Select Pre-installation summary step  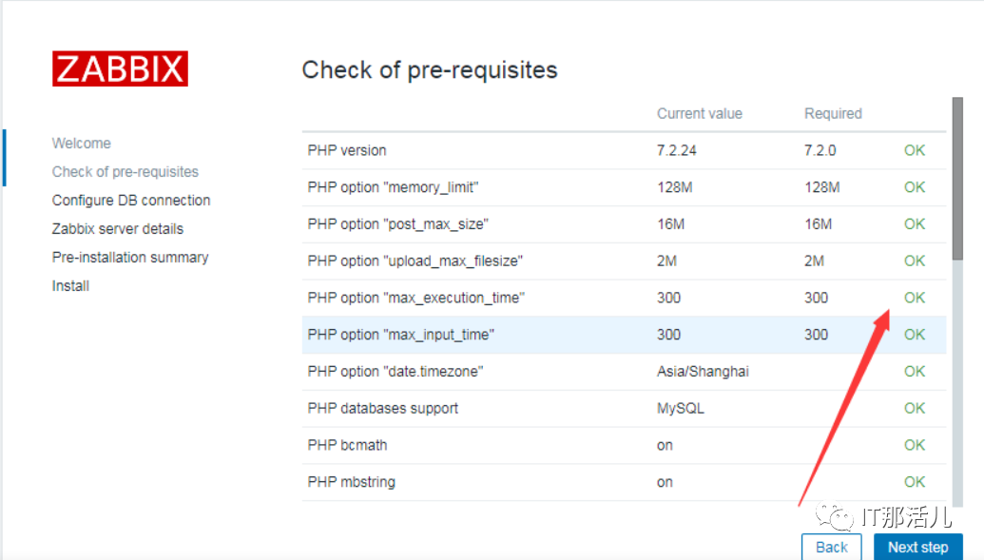[130, 258]
